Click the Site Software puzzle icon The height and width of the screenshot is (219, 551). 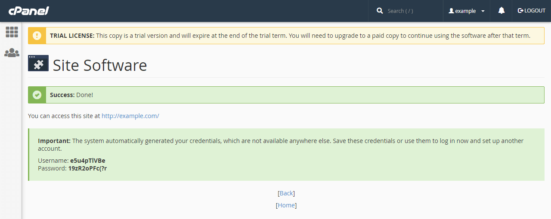[x=38, y=63]
